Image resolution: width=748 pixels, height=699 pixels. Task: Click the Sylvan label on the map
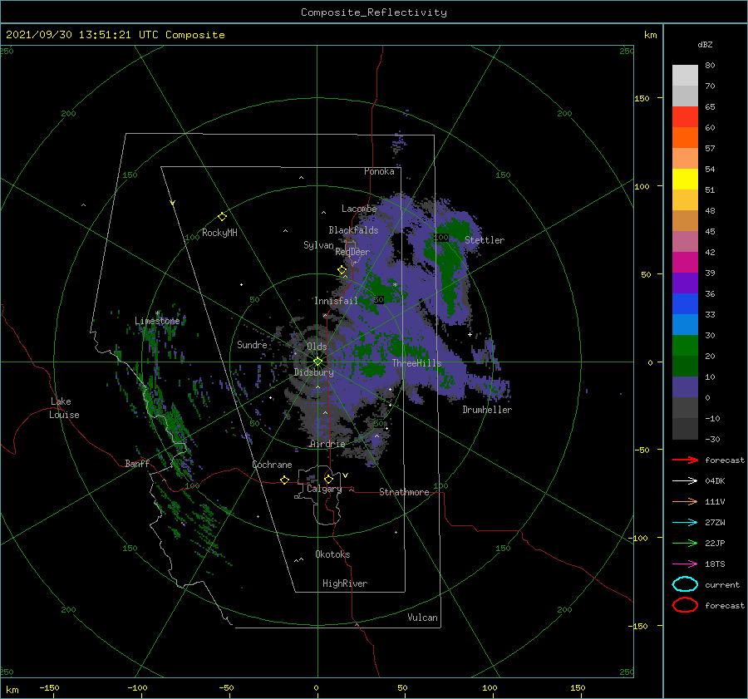(x=318, y=245)
